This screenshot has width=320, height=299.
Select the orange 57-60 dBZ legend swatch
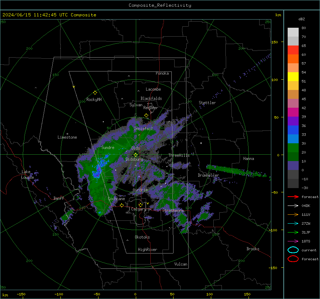coord(293,59)
